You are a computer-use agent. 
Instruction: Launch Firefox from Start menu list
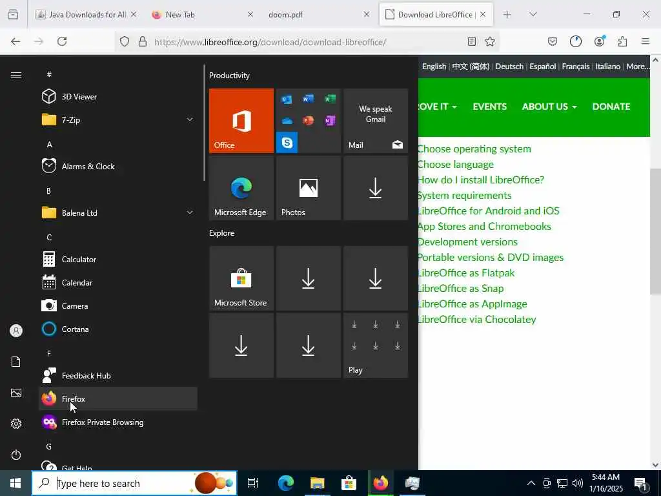click(118, 398)
